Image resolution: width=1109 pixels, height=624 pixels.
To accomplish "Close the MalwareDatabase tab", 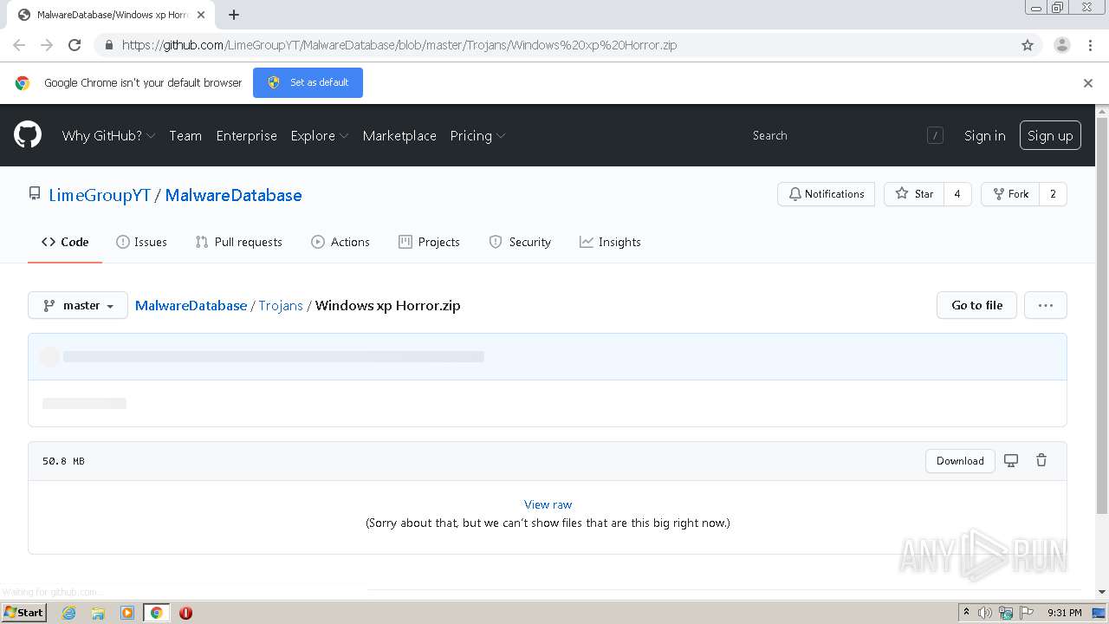I will (x=201, y=15).
